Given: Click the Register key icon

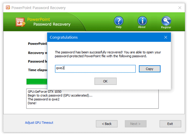Looking at the screenshot, I should coord(166,21).
